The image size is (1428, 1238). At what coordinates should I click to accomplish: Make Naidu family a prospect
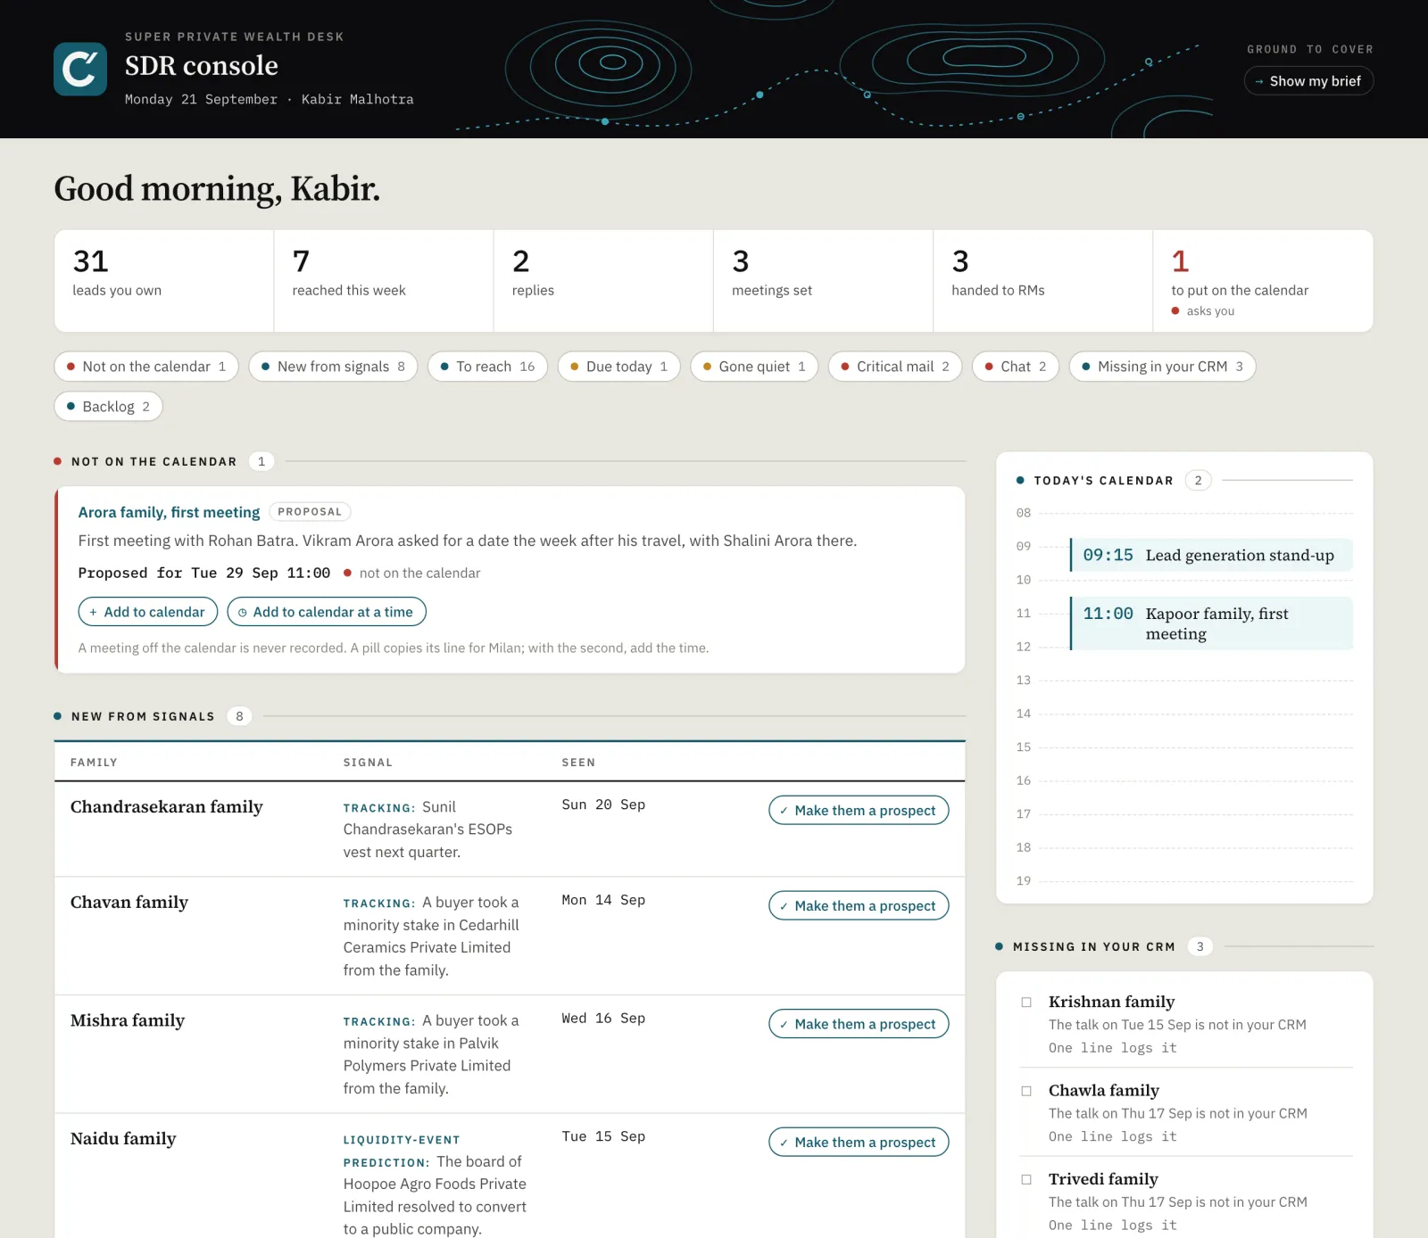click(x=859, y=1143)
